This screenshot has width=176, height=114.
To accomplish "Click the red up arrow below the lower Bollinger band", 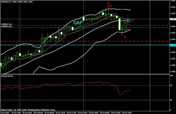I will (122, 34).
